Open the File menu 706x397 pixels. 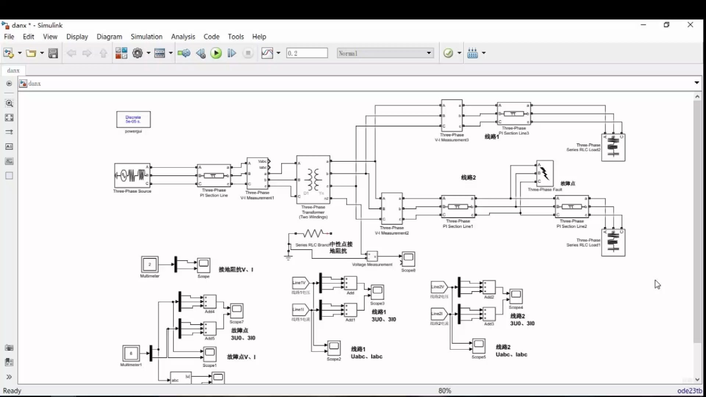tap(9, 37)
